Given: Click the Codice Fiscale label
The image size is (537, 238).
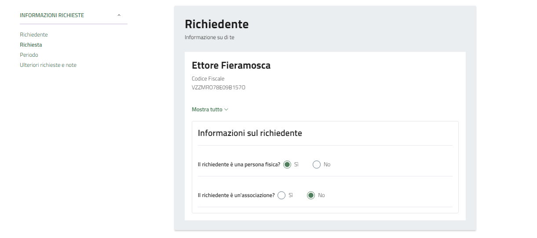Looking at the screenshot, I should [208, 79].
